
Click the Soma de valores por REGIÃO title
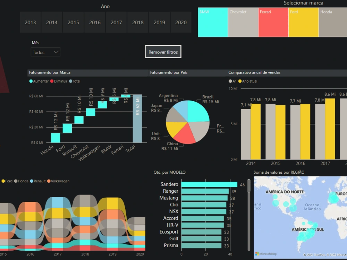click(279, 172)
